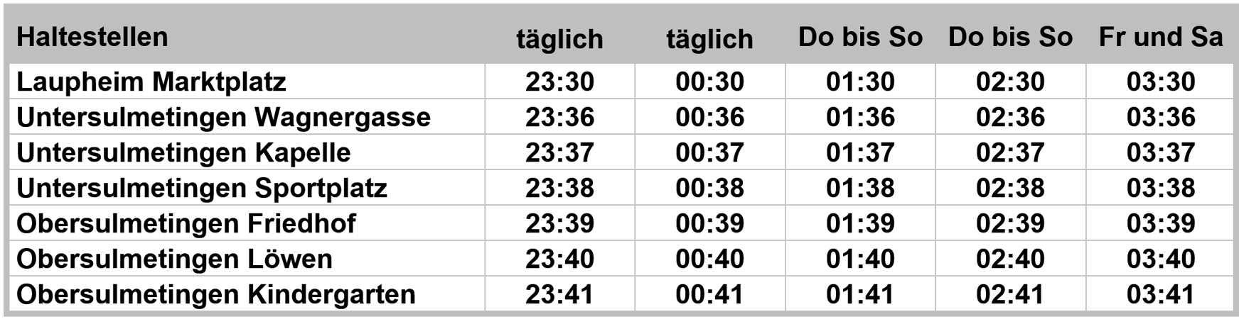
Task: Click the first Do bis So column header
Action: point(860,37)
